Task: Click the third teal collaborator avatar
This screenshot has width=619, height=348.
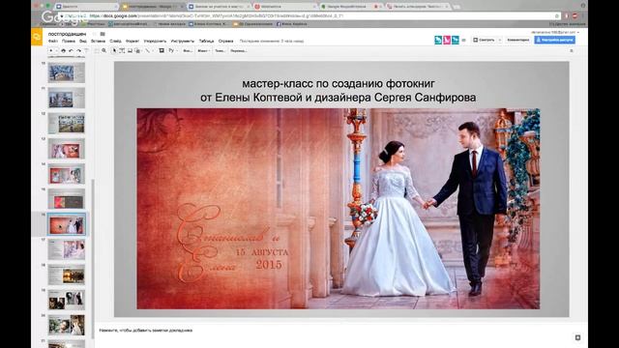Action: pos(456,40)
